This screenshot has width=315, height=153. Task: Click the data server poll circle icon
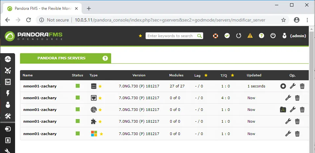pyautogui.click(x=283, y=86)
